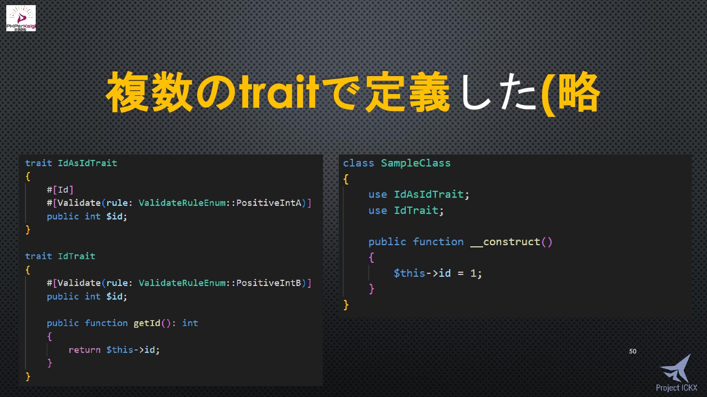Click the closing brace of SampleClass
Screen dimensions: 707x397
pos(346,305)
